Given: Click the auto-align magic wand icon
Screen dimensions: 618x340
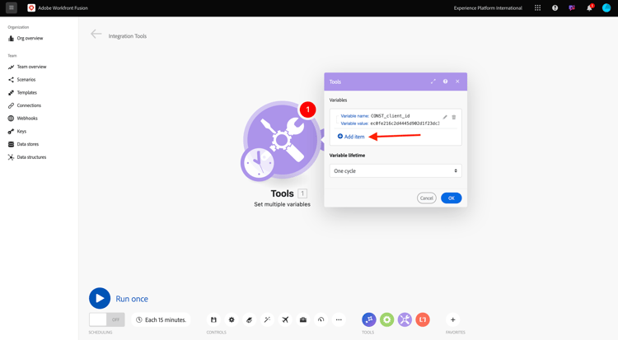Looking at the screenshot, I should [267, 320].
